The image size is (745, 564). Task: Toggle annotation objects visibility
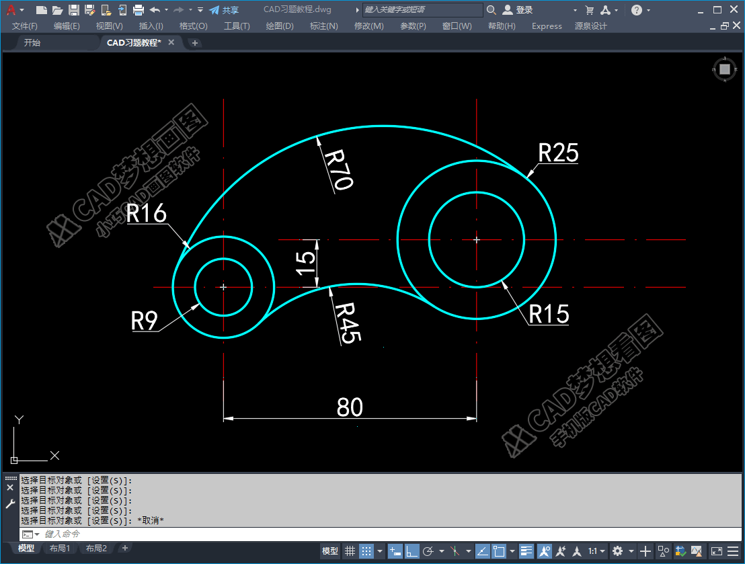(x=544, y=551)
